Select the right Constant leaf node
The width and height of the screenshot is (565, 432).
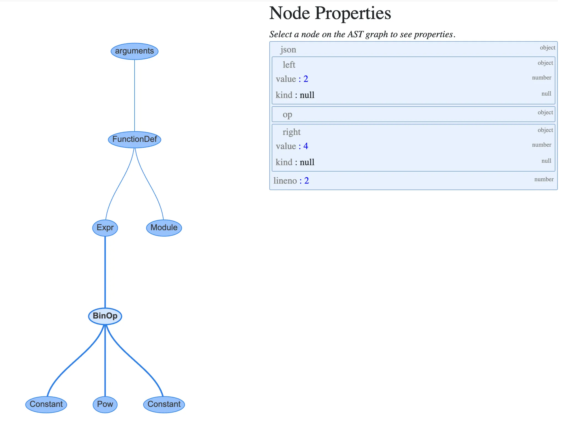164,404
